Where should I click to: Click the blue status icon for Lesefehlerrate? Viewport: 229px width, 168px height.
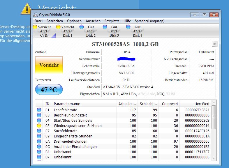click(39, 110)
